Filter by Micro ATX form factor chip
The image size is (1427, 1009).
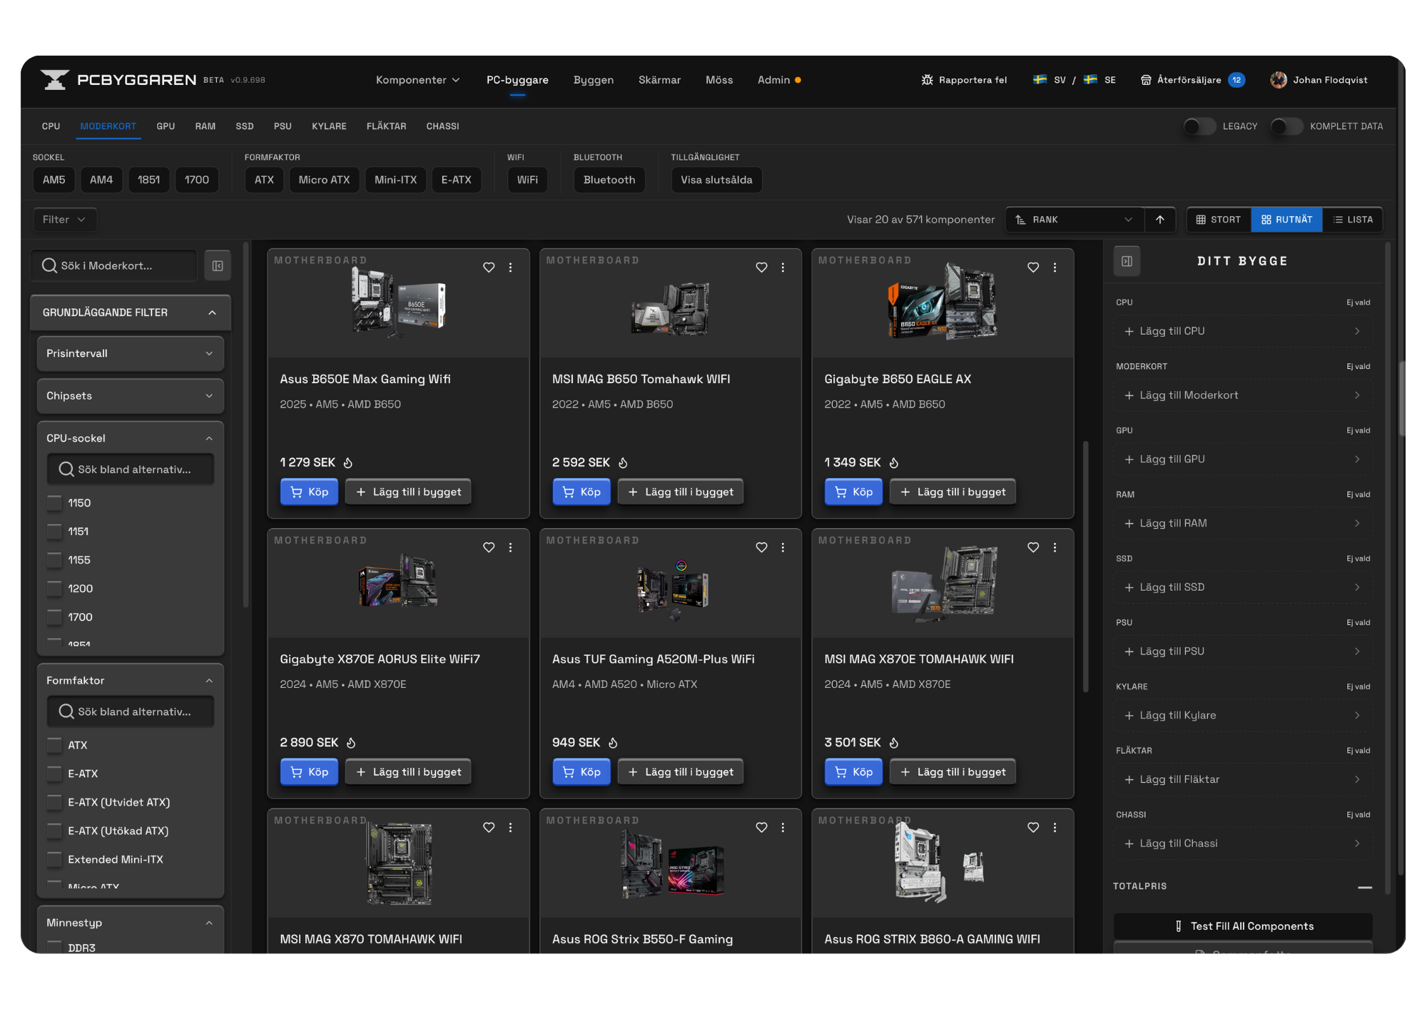click(x=324, y=180)
